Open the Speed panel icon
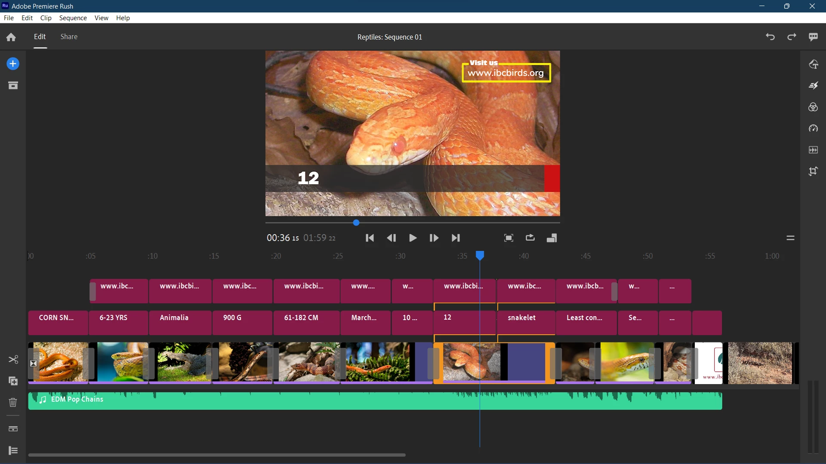826x464 pixels. tap(813, 128)
